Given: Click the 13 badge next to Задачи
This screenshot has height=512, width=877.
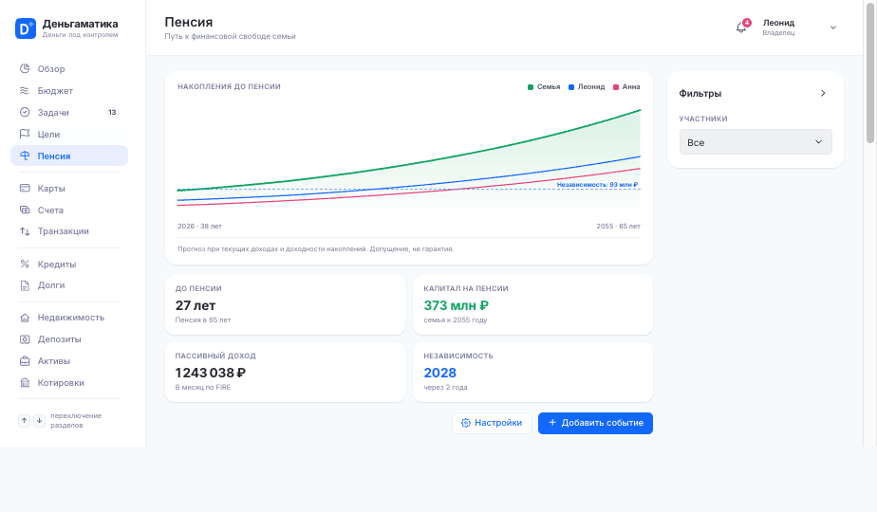Looking at the screenshot, I should (x=112, y=112).
